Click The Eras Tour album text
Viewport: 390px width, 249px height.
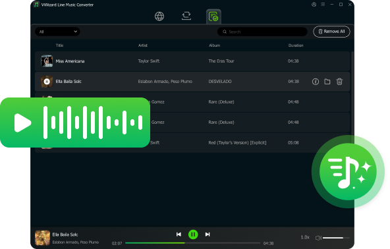click(x=221, y=61)
